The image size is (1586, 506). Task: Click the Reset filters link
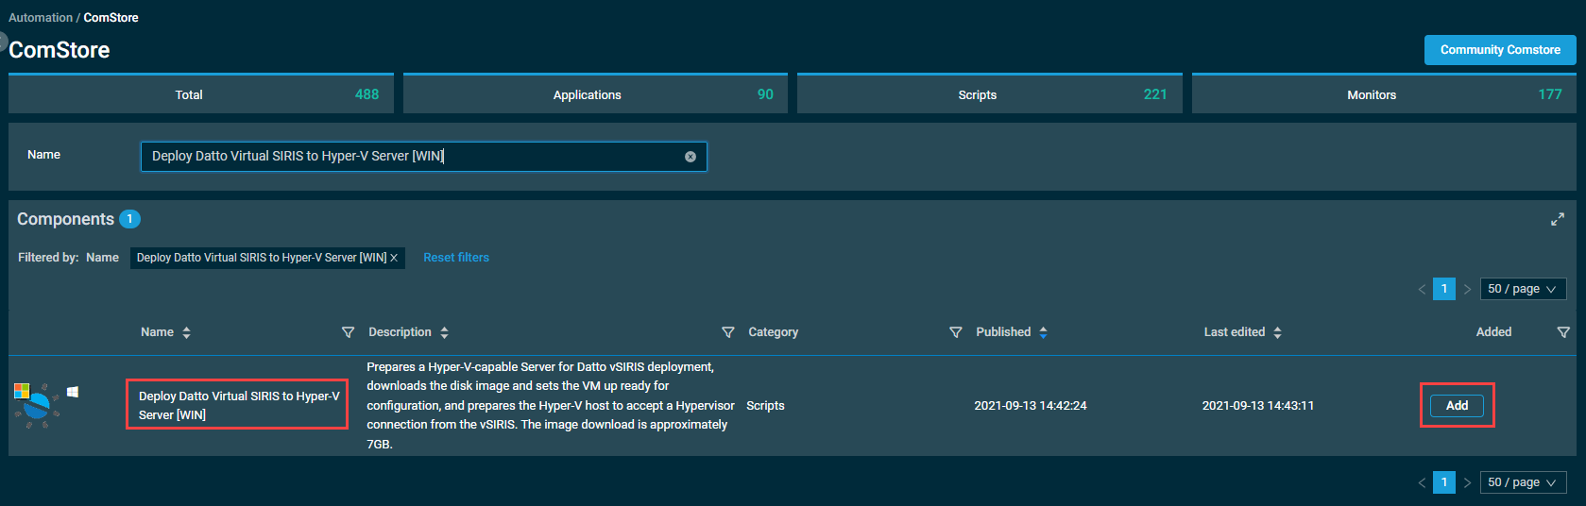coord(456,258)
